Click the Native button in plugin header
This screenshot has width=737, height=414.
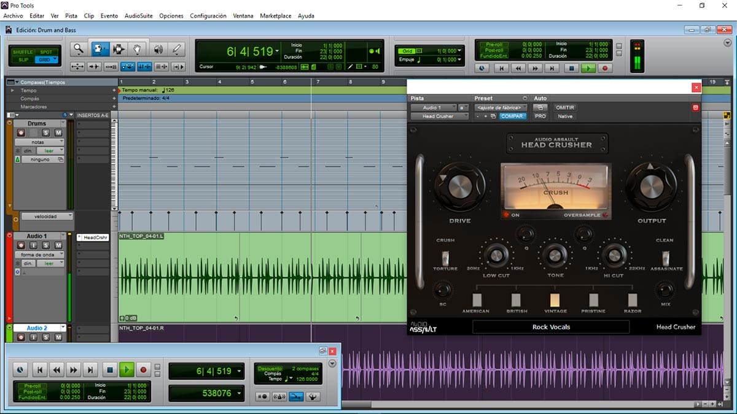pyautogui.click(x=564, y=116)
